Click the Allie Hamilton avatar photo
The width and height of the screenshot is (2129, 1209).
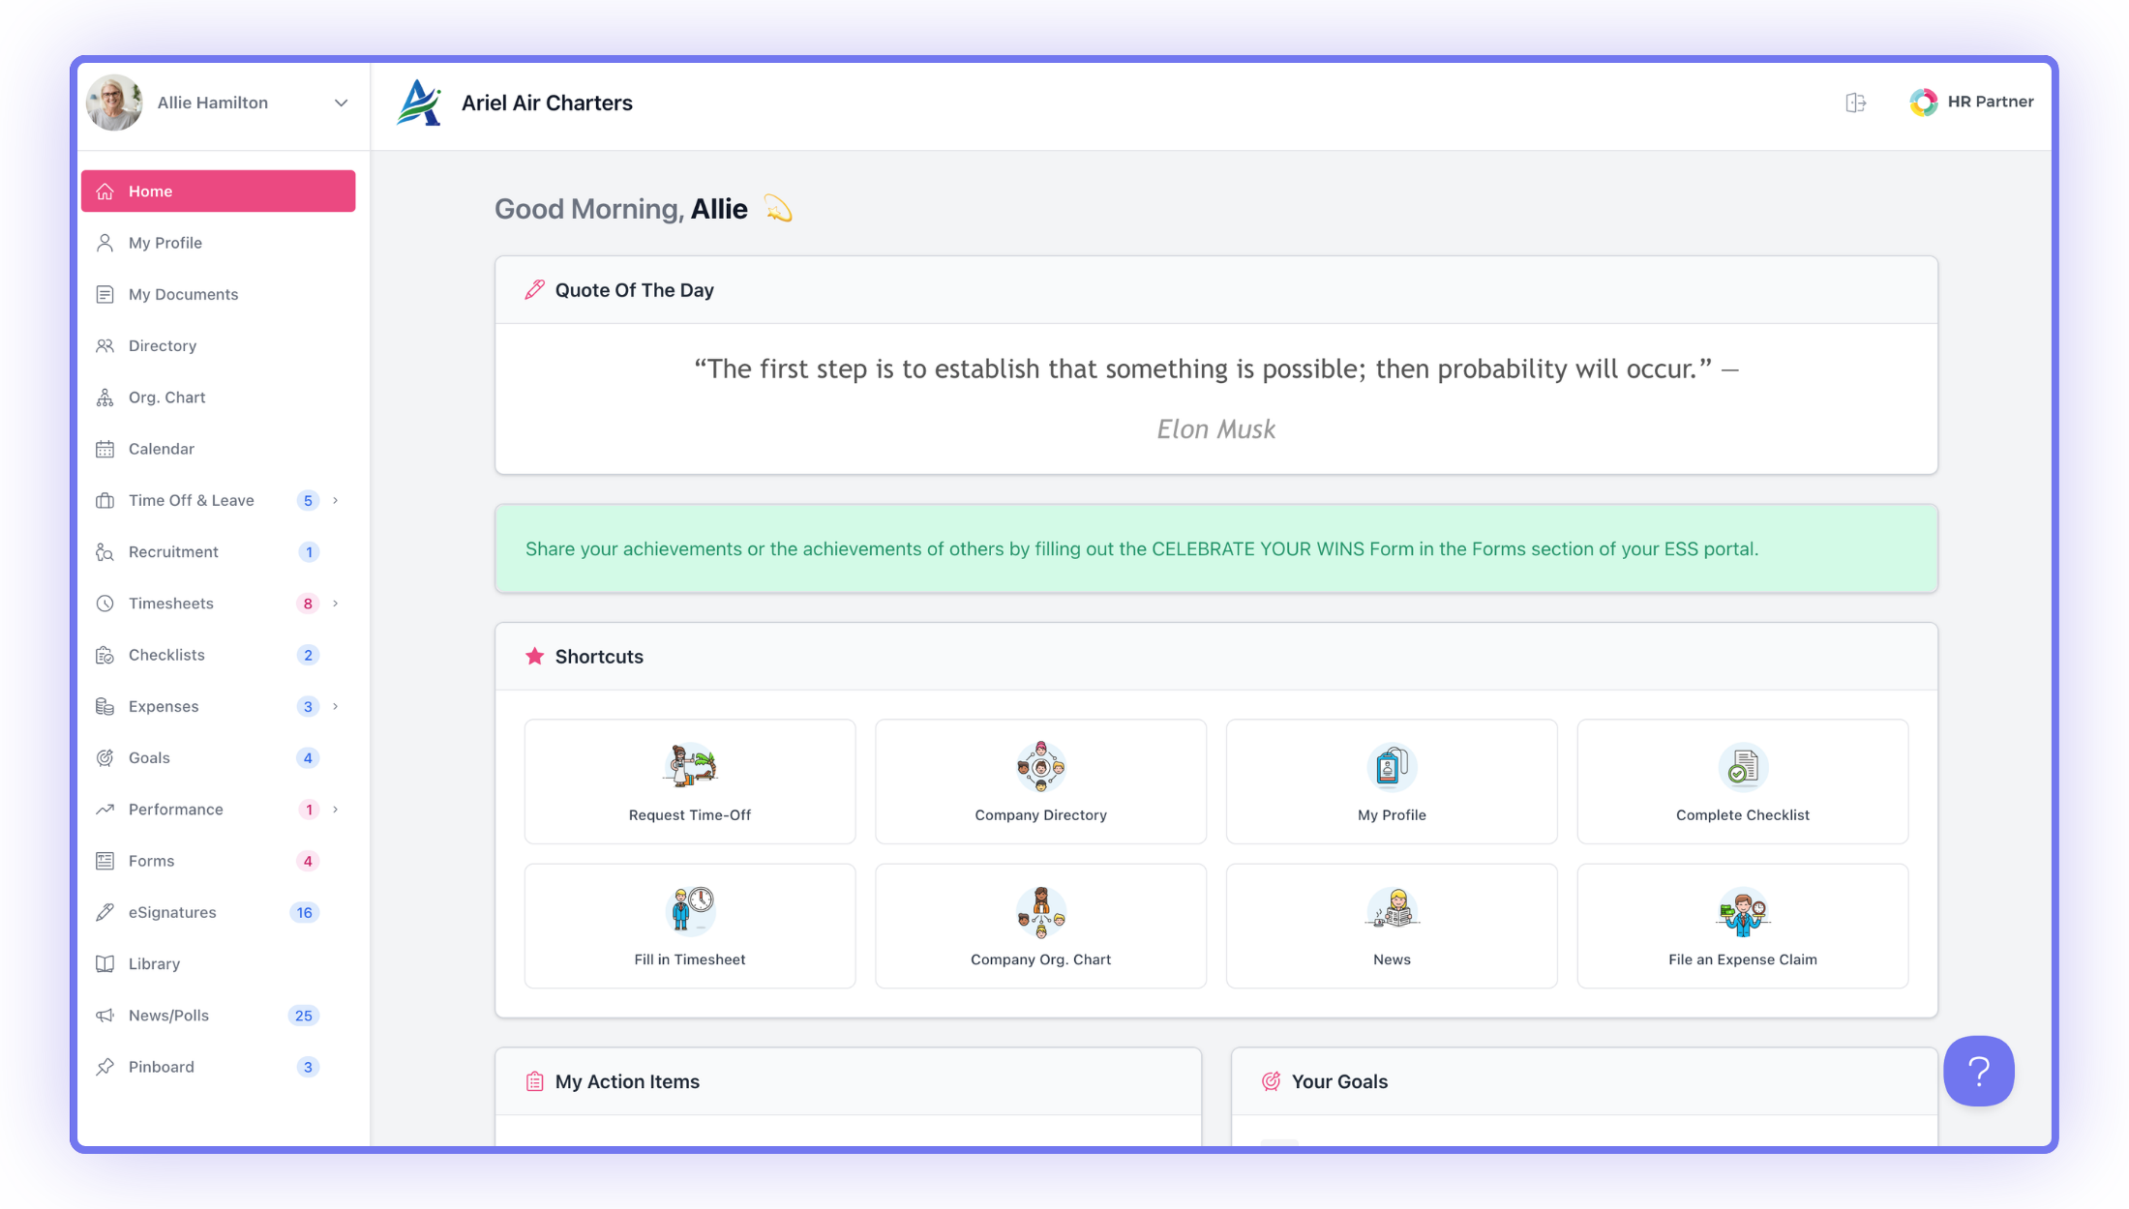[114, 103]
